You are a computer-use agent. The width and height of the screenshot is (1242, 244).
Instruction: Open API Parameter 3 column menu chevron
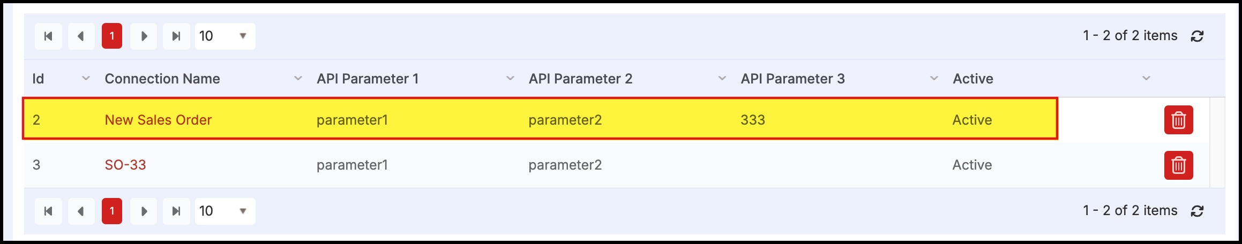click(x=934, y=79)
